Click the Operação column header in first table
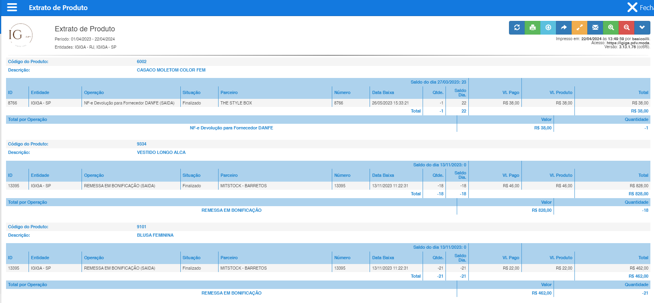 click(x=94, y=93)
